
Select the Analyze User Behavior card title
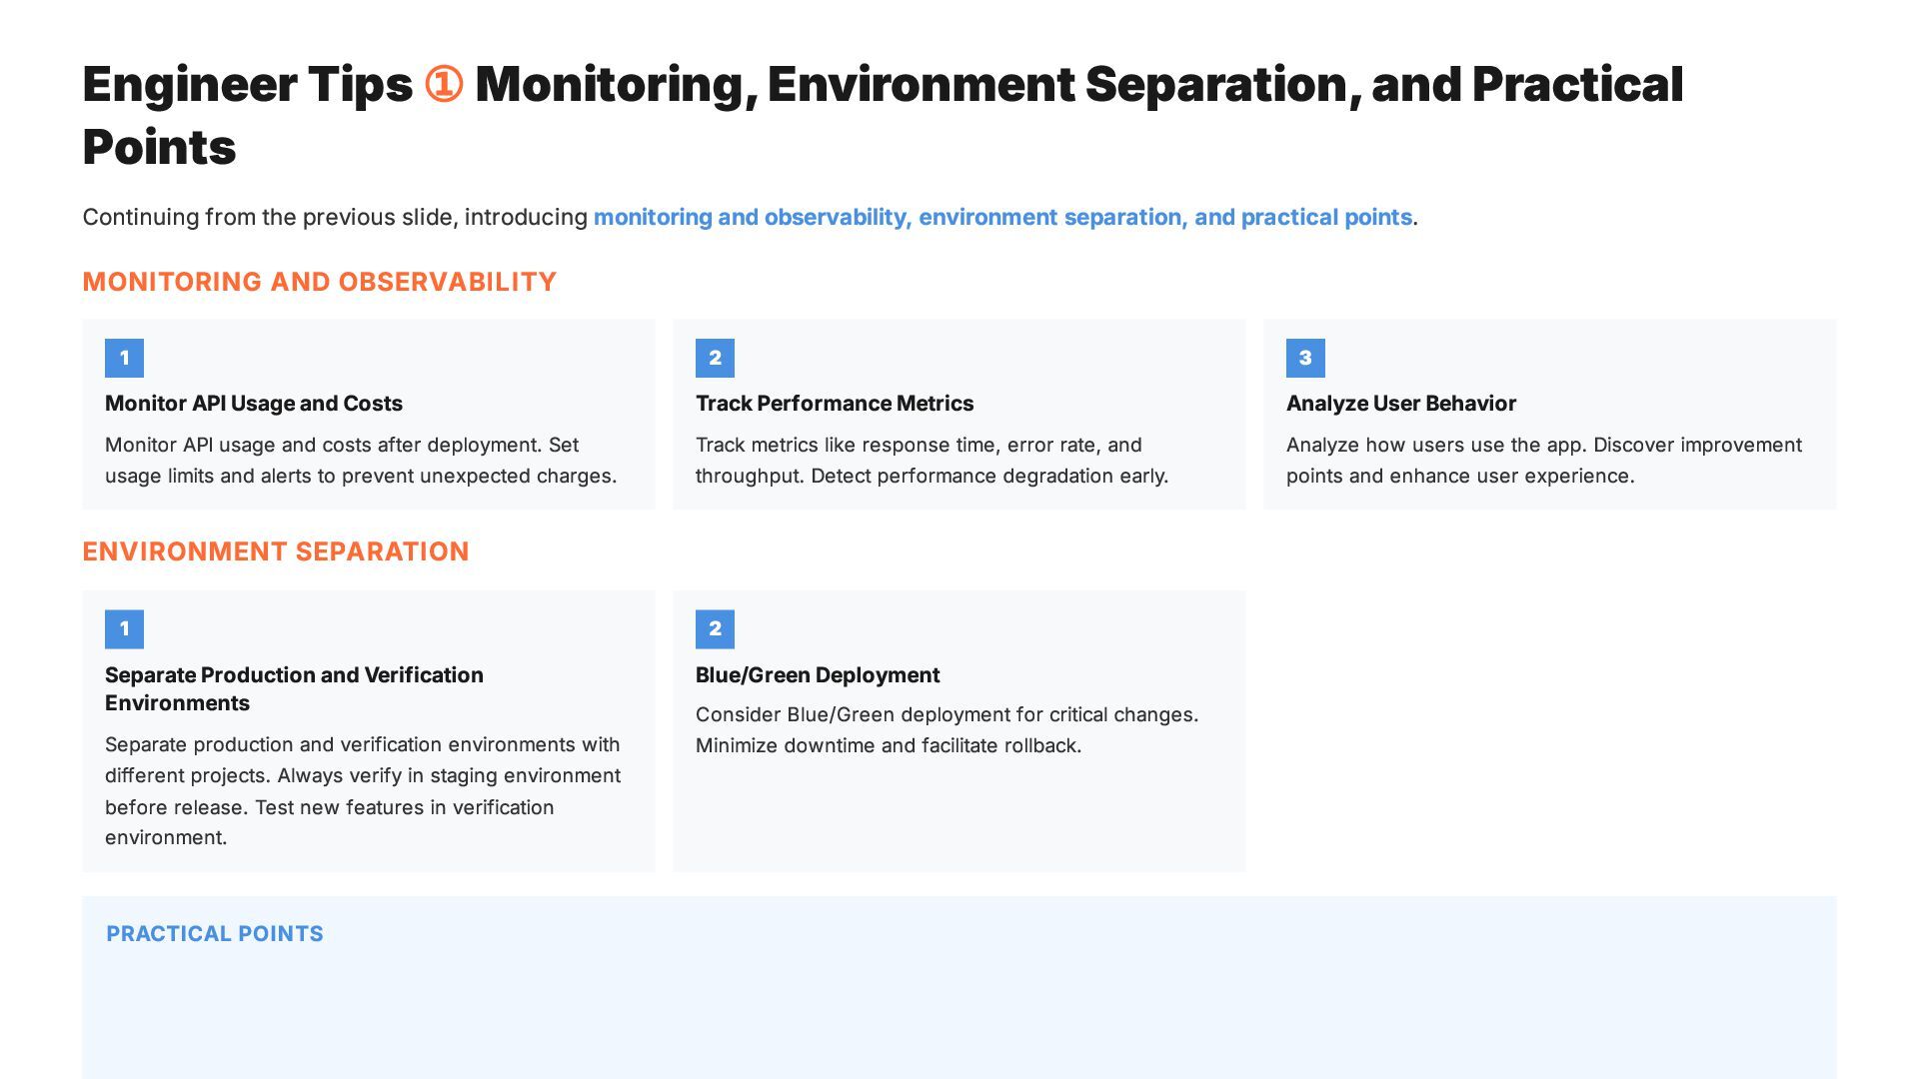point(1401,404)
